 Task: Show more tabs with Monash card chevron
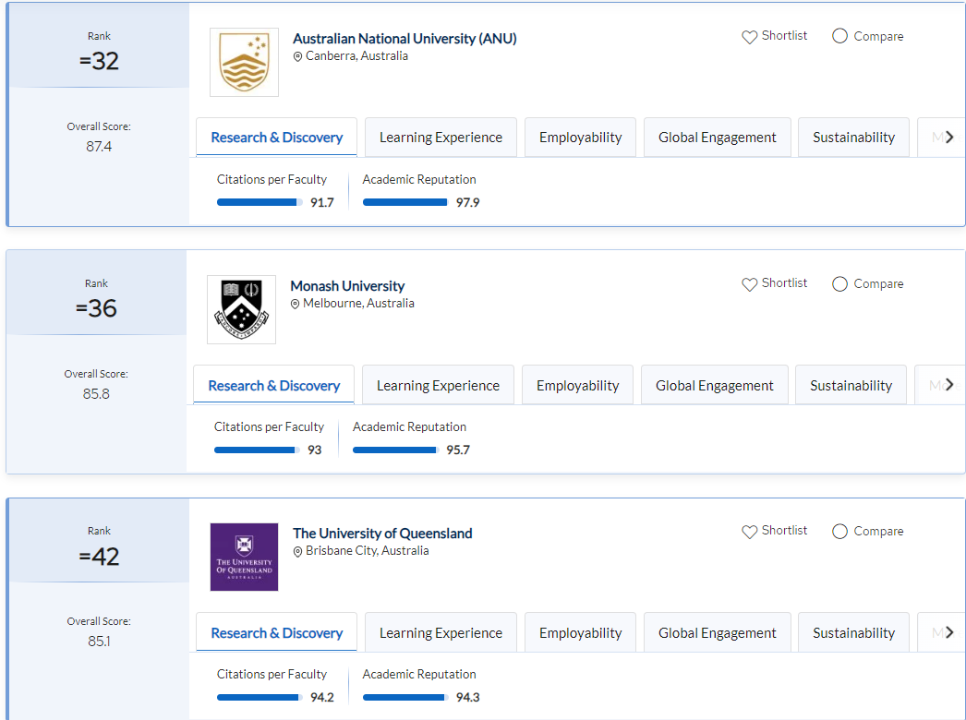coord(948,385)
